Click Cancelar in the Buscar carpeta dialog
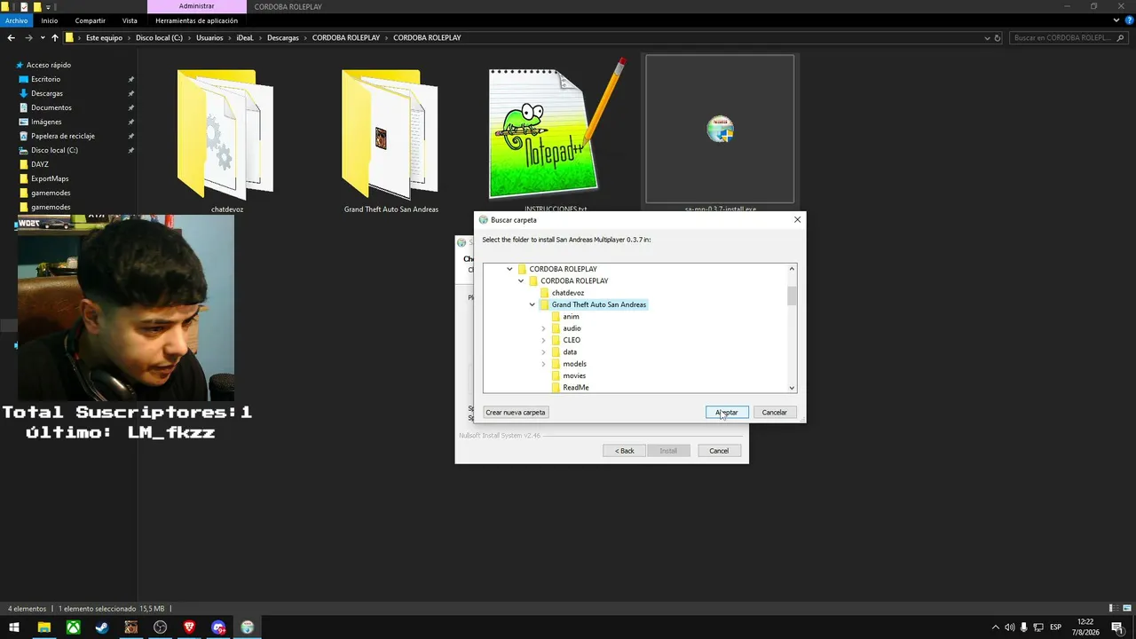The image size is (1136, 639). (x=774, y=413)
